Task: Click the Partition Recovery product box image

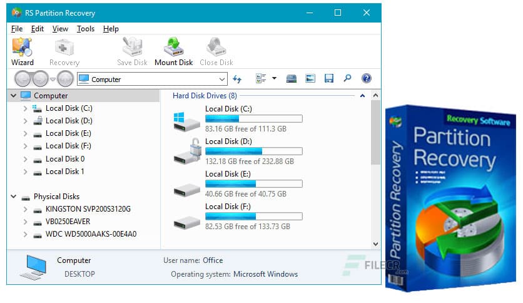Action: pos(450,198)
